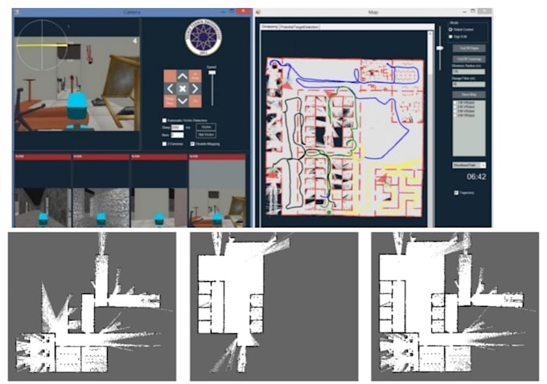
Task: Open the dropdown above the timer
Action: coord(469,165)
